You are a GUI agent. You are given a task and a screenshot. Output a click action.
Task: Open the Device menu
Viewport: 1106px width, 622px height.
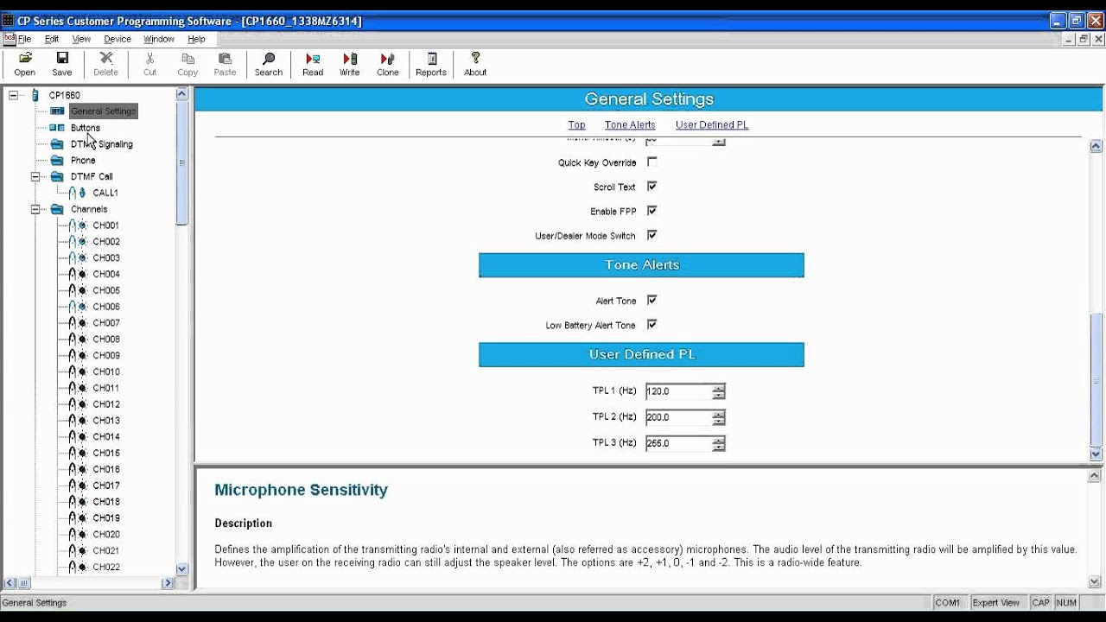[x=118, y=39]
